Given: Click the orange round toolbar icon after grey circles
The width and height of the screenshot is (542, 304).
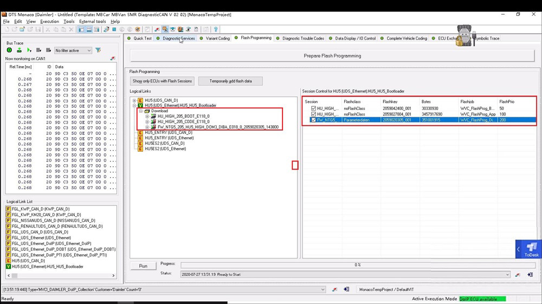Looking at the screenshot, I should coord(138,29).
